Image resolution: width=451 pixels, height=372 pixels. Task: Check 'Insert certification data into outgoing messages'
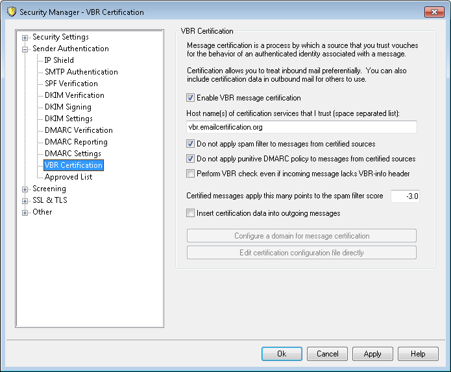pyautogui.click(x=191, y=213)
